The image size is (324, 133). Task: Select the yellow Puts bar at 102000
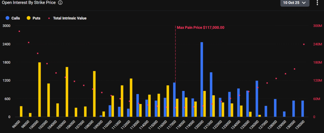tap(49, 100)
